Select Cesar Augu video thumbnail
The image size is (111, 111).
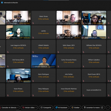pyautogui.click(x=18, y=18)
